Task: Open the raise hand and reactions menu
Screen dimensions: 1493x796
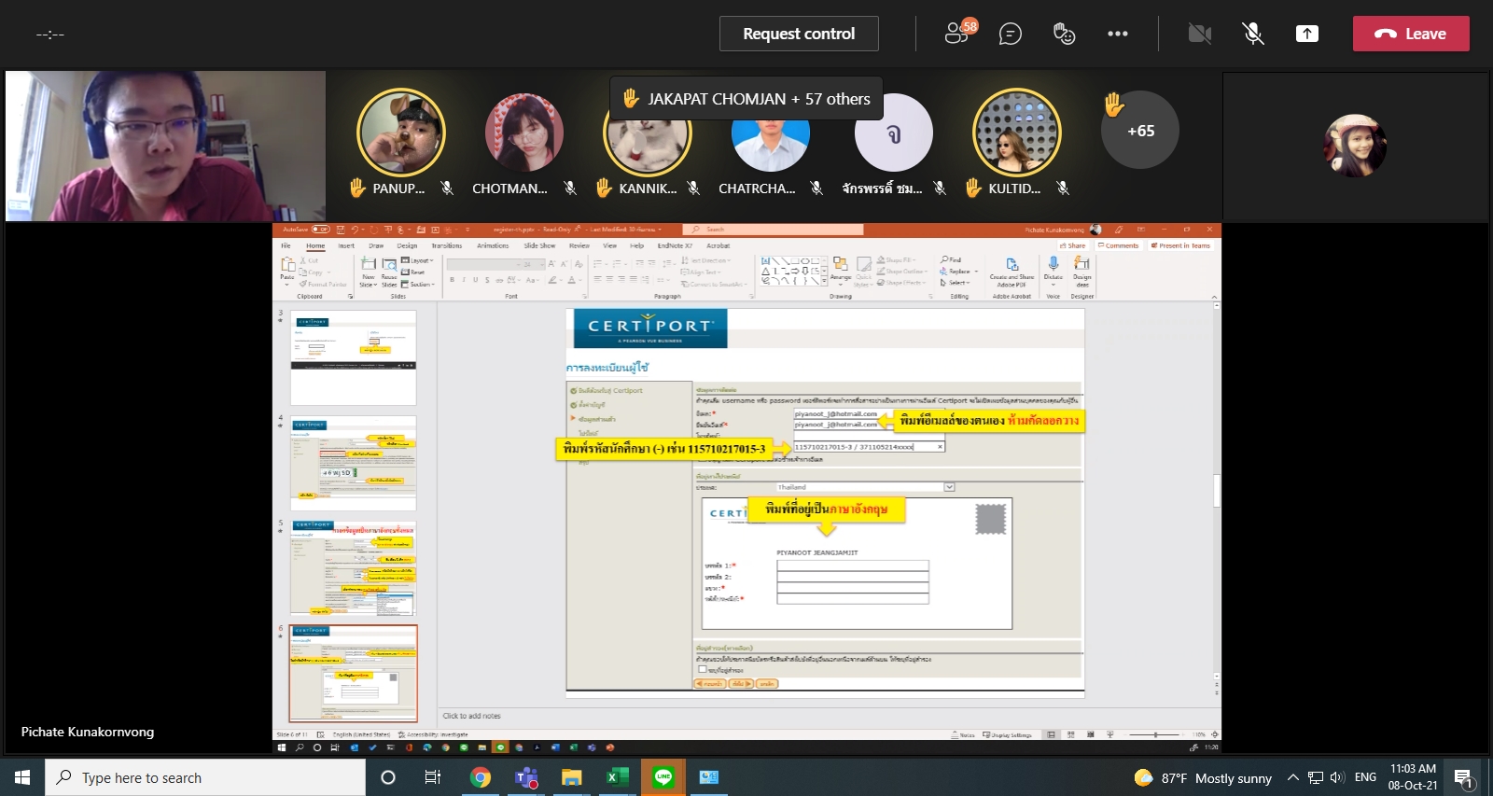Action: [1064, 35]
